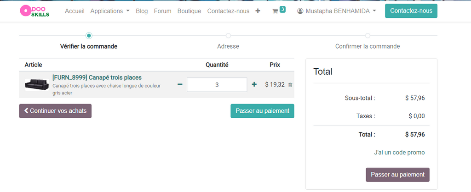471x192 pixels.
Task: Click the plus icon in navbar
Action: click(x=258, y=11)
